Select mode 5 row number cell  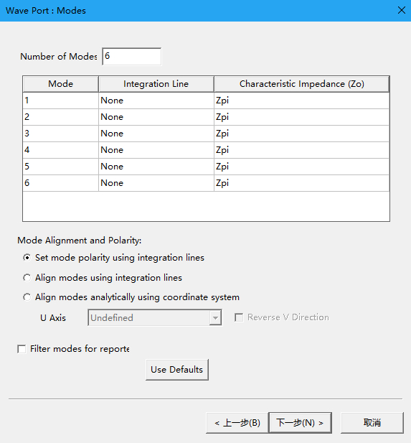pos(61,167)
